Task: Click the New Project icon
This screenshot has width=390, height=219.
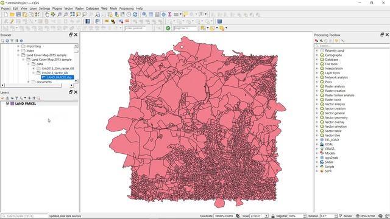Action: click(x=5, y=15)
